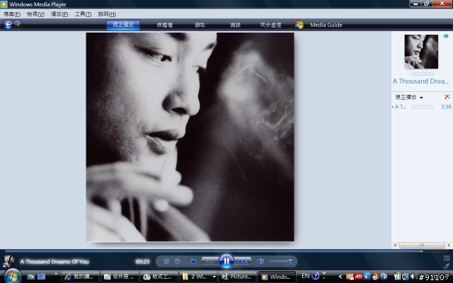Screen dimensions: 453x283
Task: Select the A T... track in the playlist
Action: pyautogui.click(x=400, y=107)
